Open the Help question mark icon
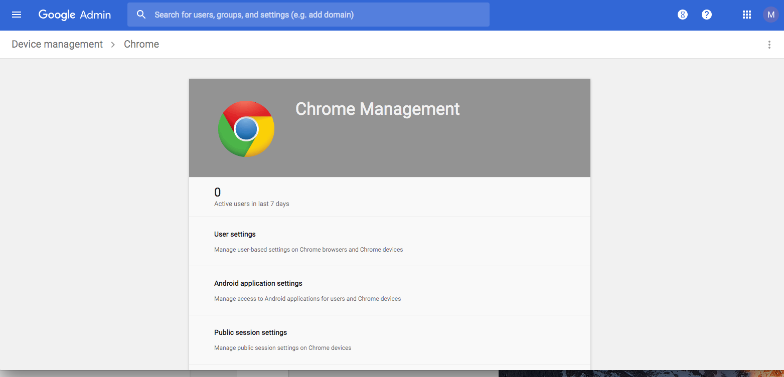Image resolution: width=784 pixels, height=377 pixels. coord(707,15)
